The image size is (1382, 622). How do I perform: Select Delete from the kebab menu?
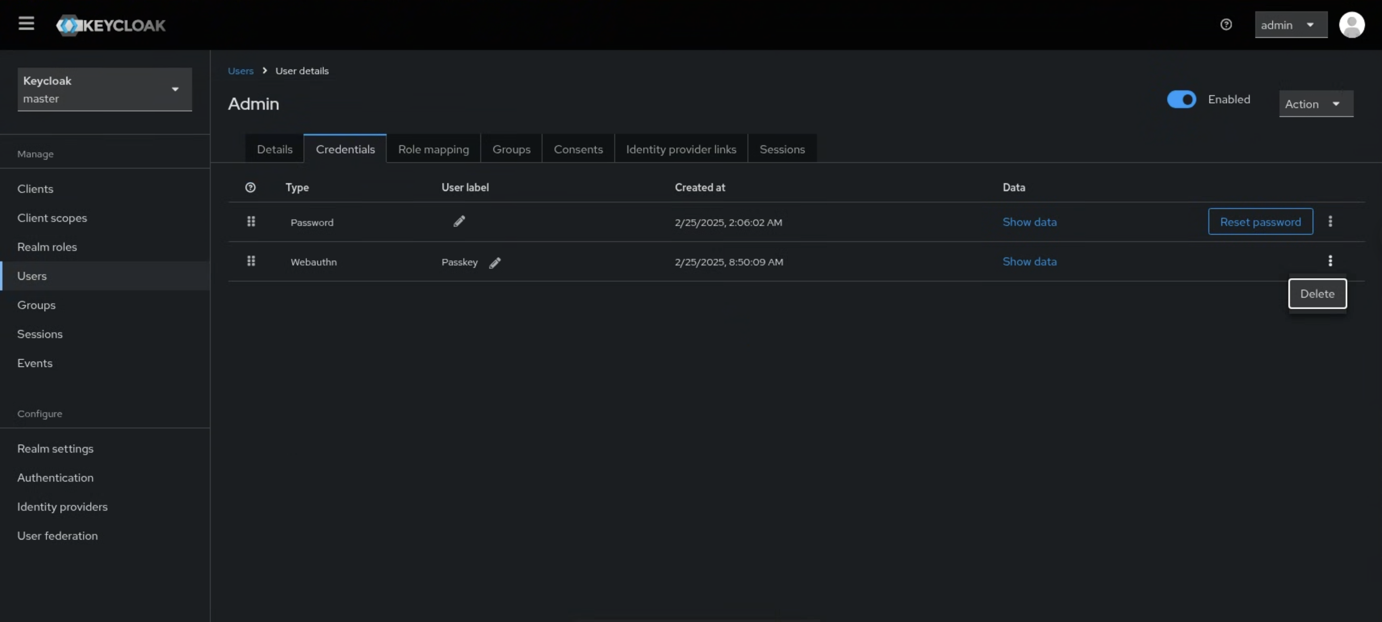click(1317, 294)
